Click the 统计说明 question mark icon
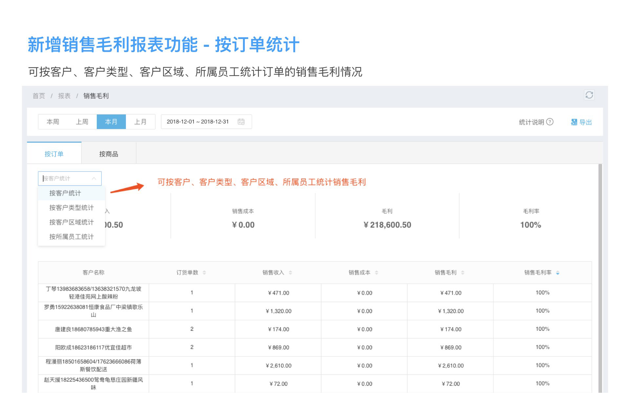 (550, 122)
